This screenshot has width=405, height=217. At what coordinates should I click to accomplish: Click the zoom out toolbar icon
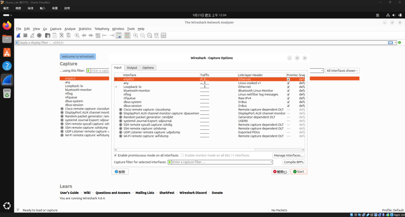[x=142, y=36]
